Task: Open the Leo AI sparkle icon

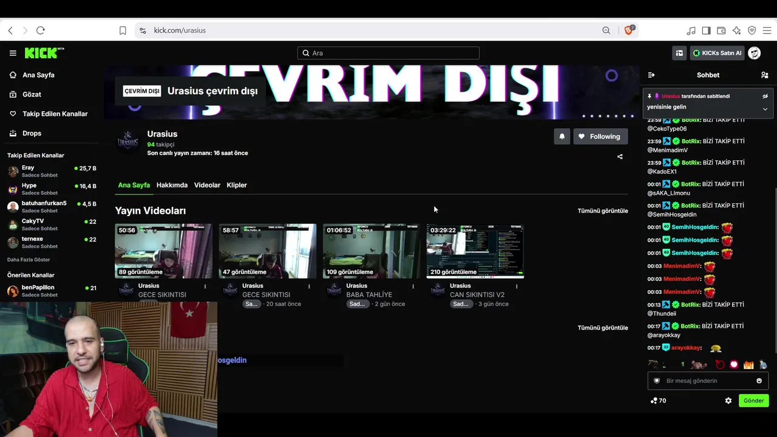Action: pos(737,30)
